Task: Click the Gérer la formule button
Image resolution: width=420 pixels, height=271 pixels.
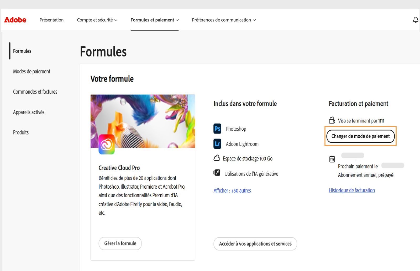Action: (x=120, y=243)
